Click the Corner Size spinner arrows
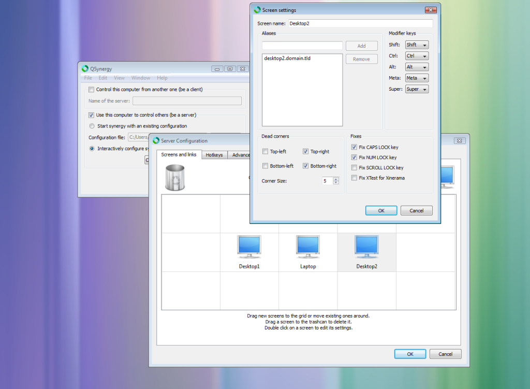 click(336, 181)
